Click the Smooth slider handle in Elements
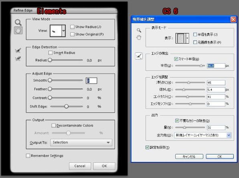239x178 pixels. [x=50, y=80]
